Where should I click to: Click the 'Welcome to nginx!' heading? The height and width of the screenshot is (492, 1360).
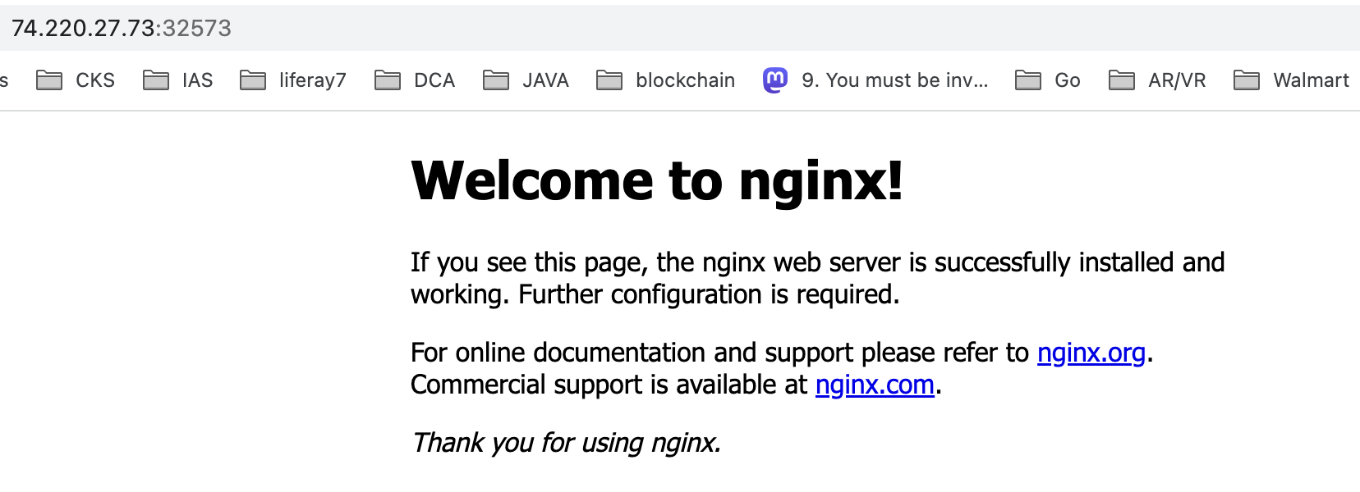point(657,180)
